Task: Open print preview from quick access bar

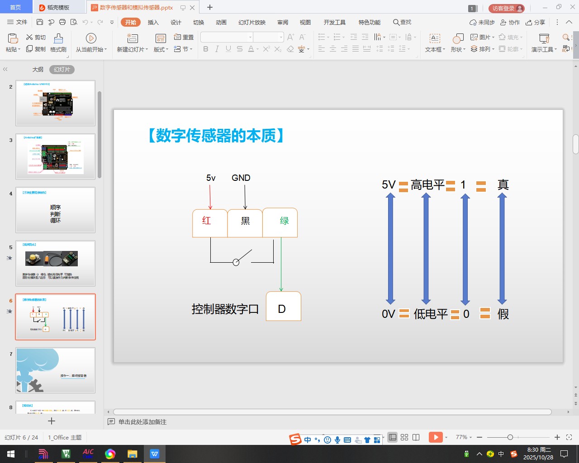Action: coord(74,22)
